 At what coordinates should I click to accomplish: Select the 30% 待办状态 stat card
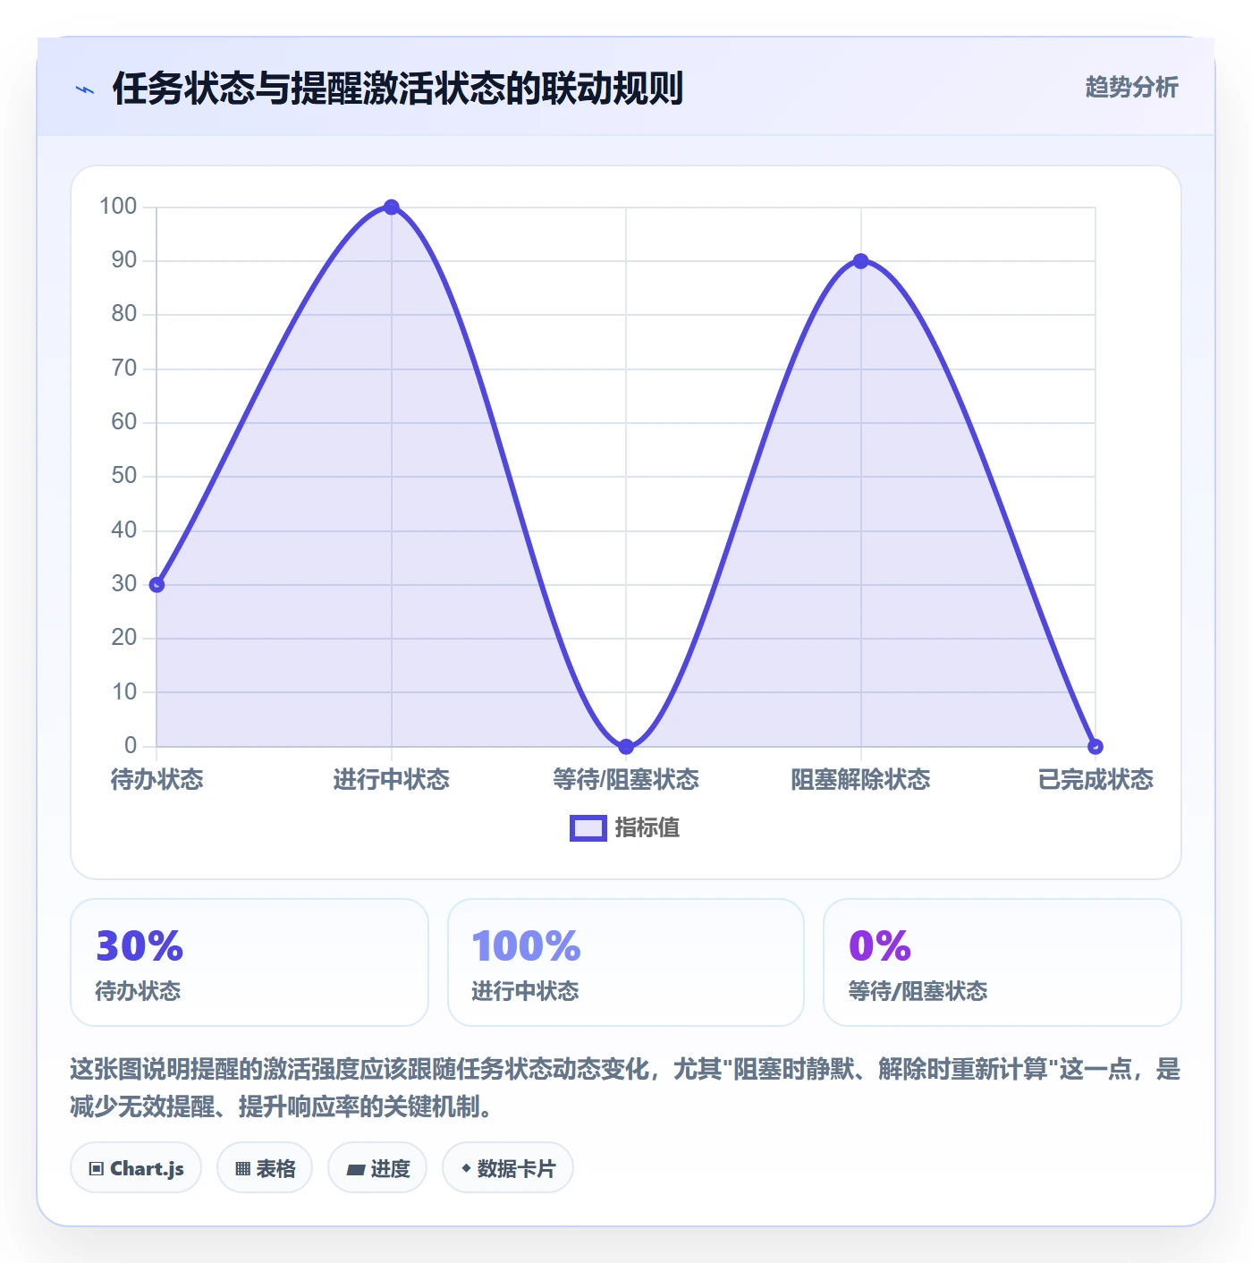pos(250,962)
